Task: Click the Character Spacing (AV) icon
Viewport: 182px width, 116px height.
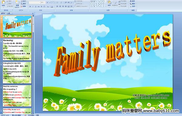Action: (45, 7)
